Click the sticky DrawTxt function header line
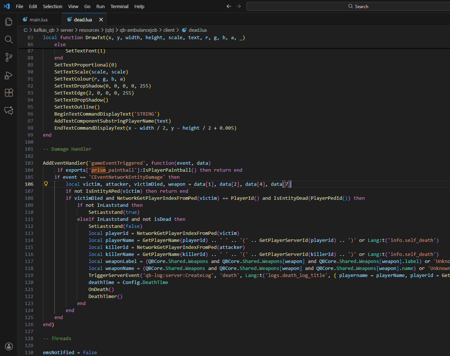Screen dimensions: 450x356 pos(144,37)
